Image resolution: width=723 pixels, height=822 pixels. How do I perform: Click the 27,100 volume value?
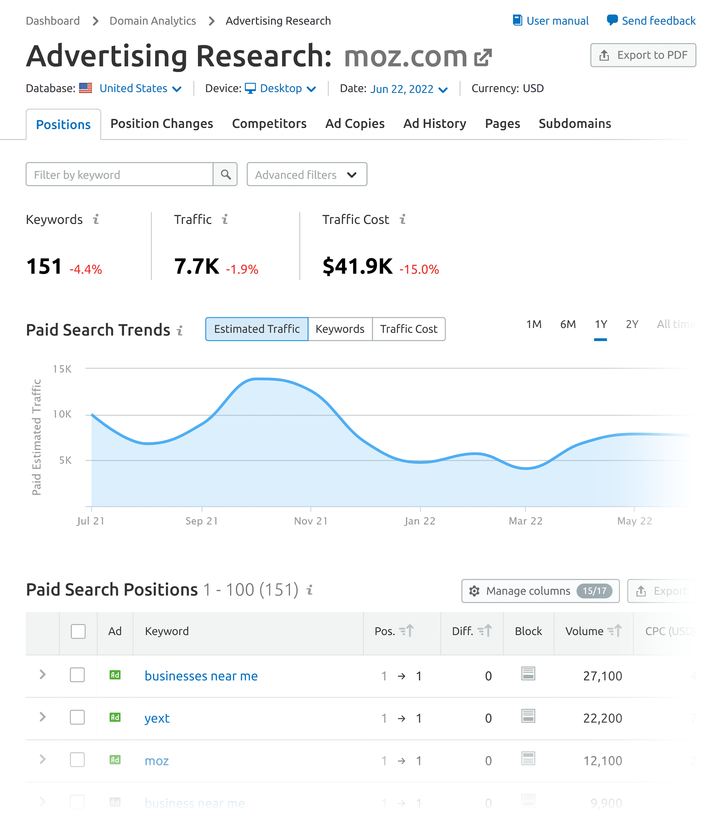602,676
